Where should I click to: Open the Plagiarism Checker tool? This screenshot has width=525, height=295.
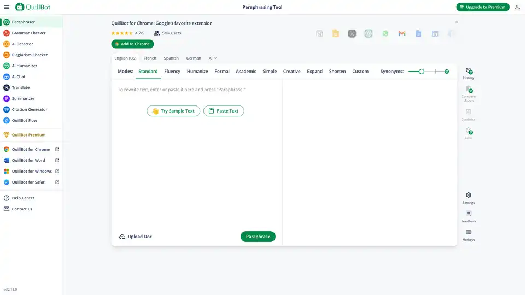coord(30,55)
